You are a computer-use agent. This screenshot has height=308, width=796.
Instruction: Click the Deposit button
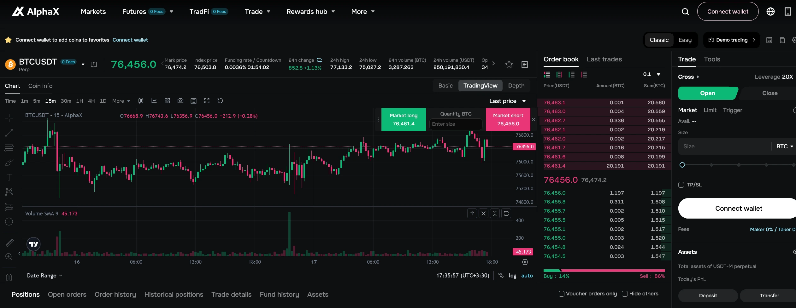pyautogui.click(x=708, y=296)
